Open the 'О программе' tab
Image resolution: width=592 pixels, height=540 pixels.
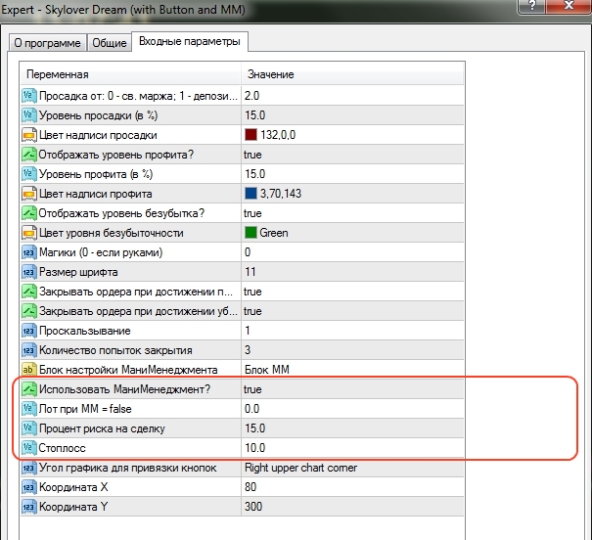tap(48, 43)
